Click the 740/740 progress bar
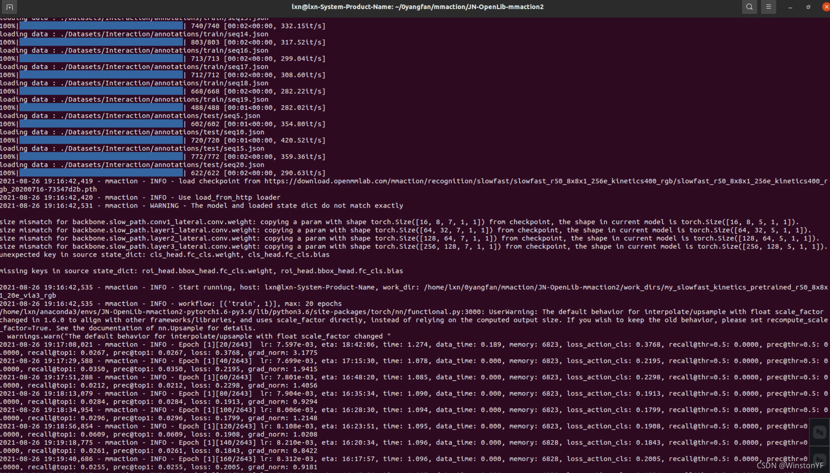Screen dimensions: 830x473 pyautogui.click(x=101, y=26)
